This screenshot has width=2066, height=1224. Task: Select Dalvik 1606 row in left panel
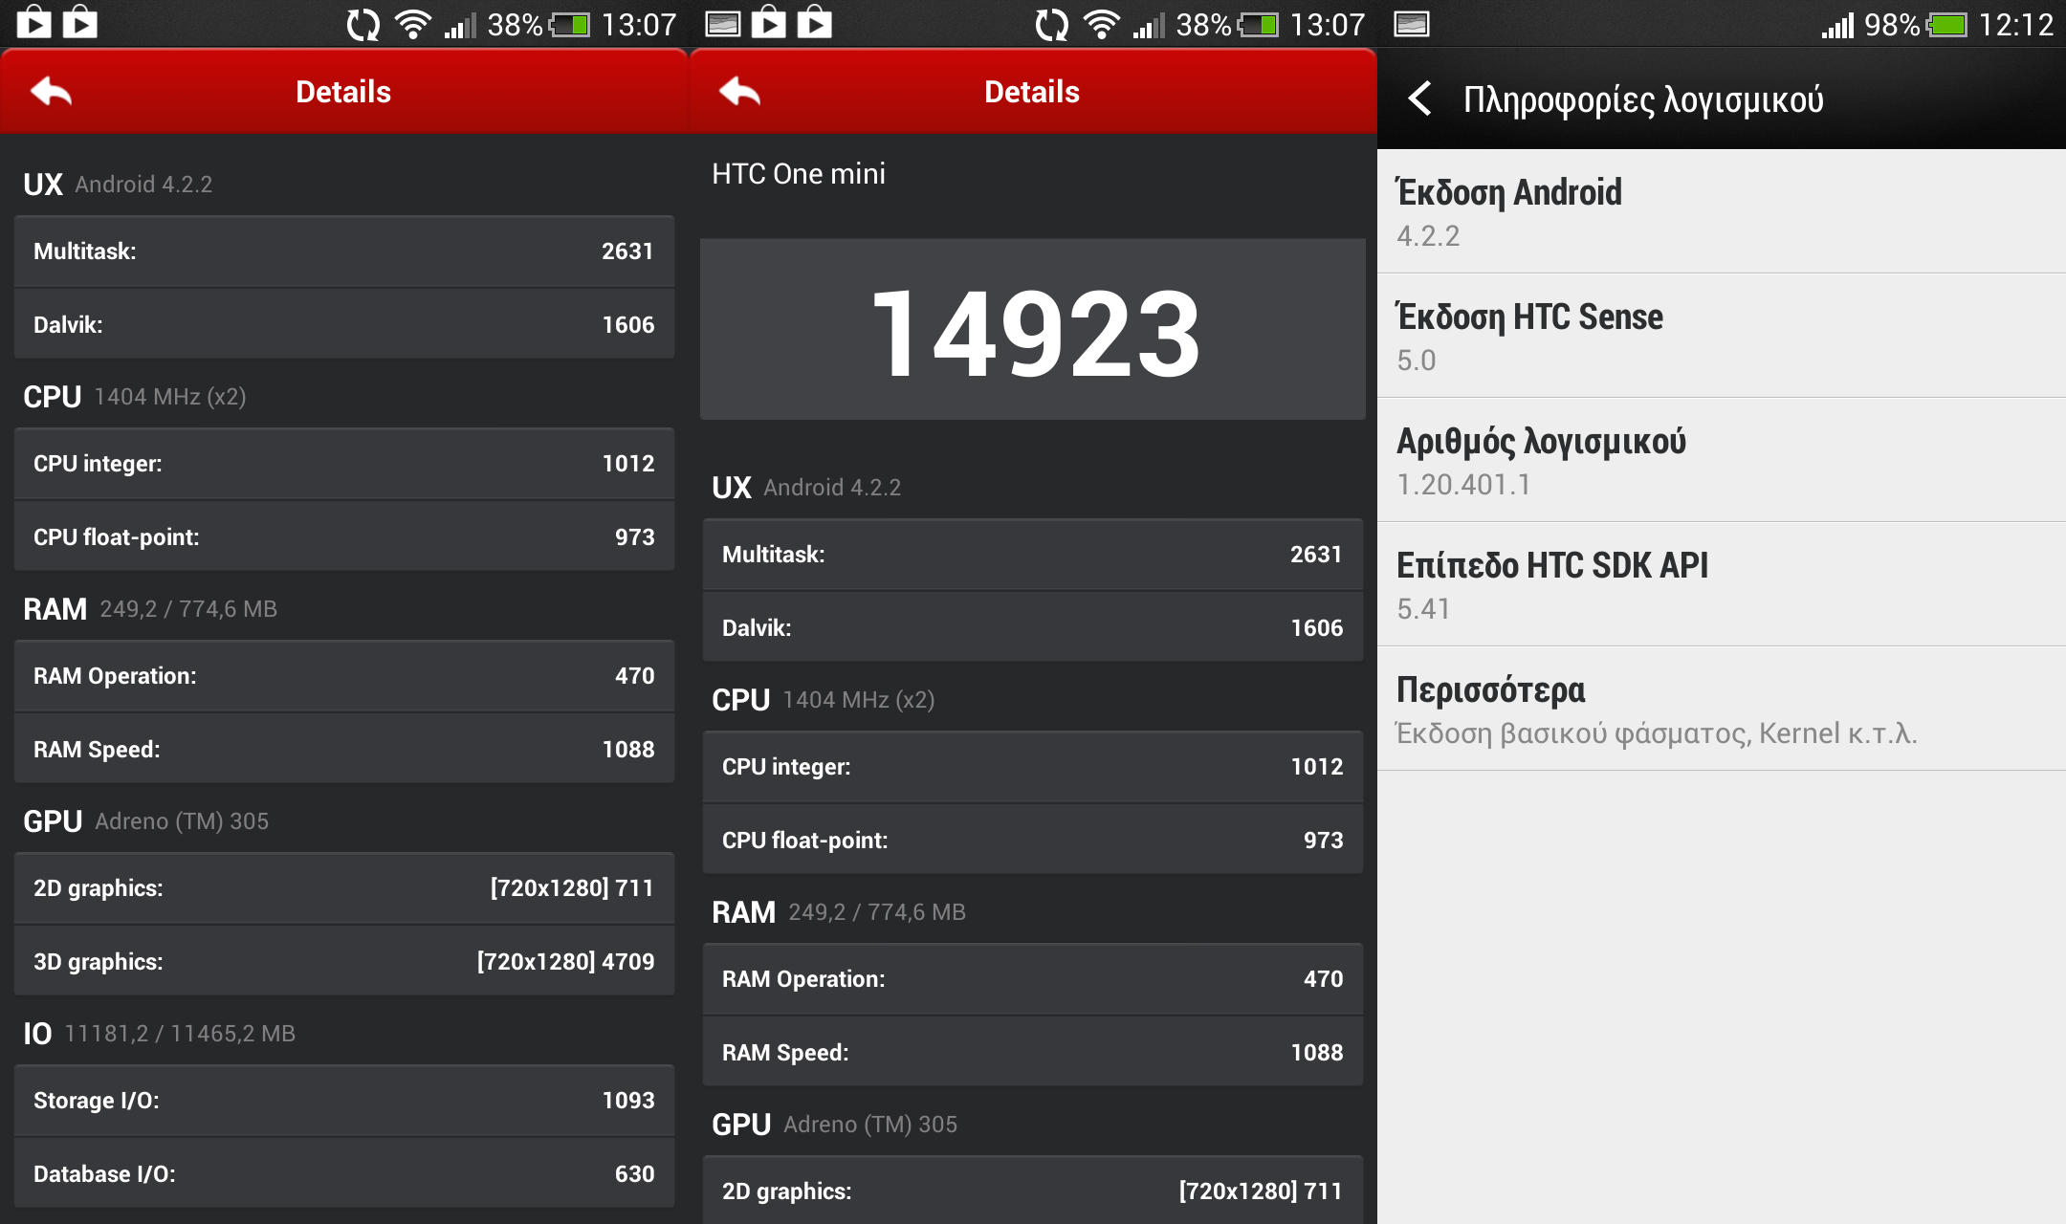[x=344, y=325]
